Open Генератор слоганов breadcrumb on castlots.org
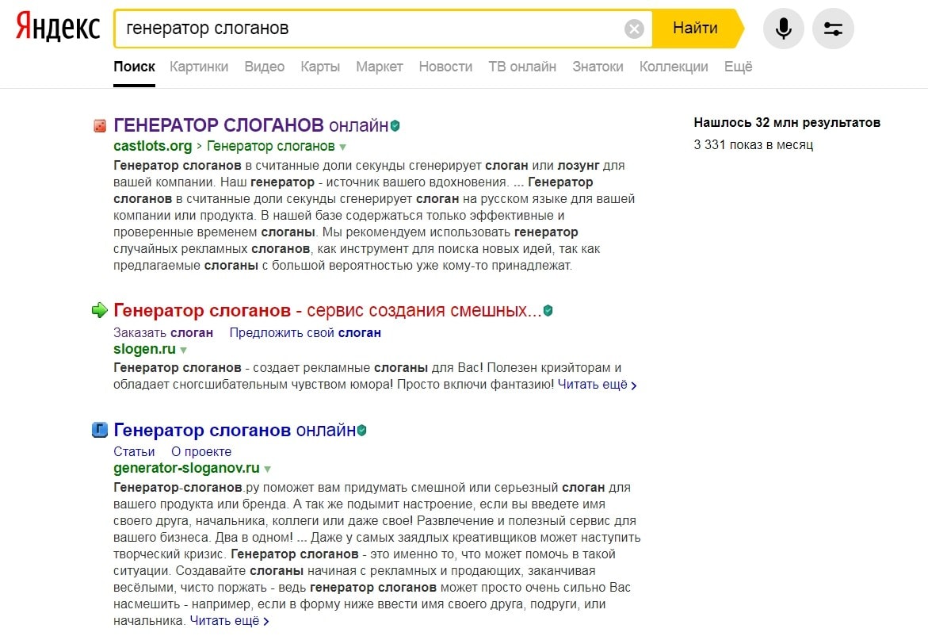The image size is (928, 644). [270, 146]
